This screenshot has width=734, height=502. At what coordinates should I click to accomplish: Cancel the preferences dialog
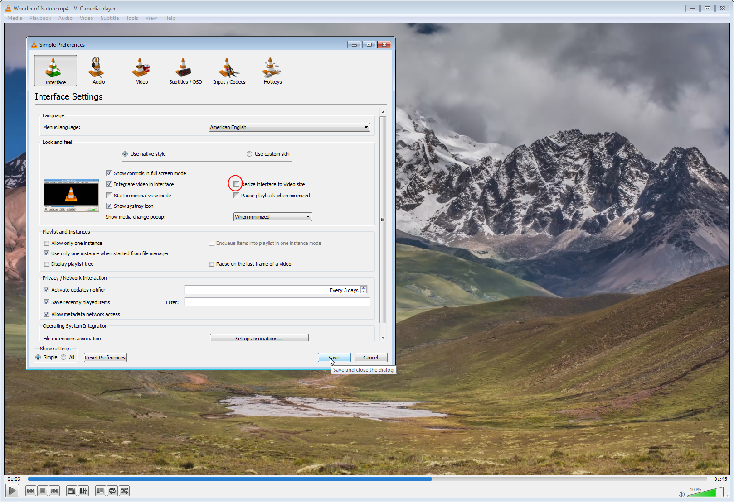click(371, 358)
